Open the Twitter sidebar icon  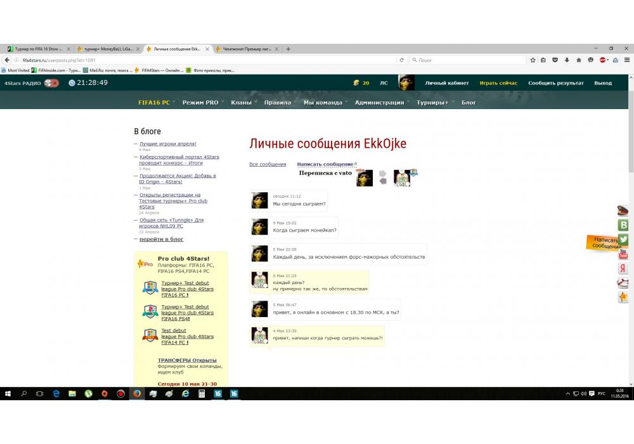tap(624, 239)
